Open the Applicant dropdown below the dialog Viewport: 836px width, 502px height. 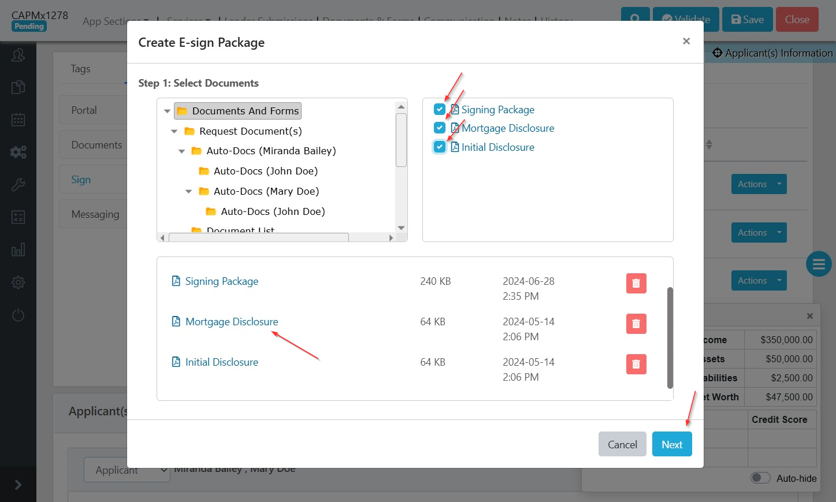(127, 470)
